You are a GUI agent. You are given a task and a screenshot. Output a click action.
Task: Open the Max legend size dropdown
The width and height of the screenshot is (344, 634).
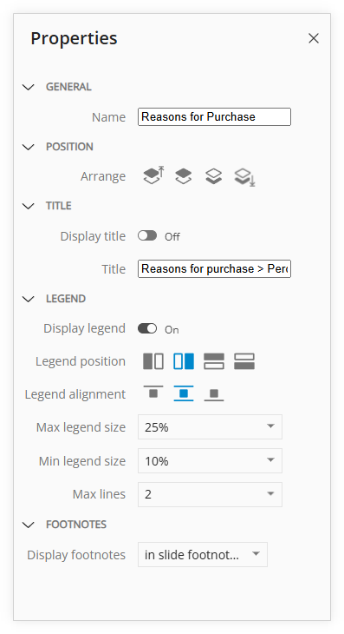[210, 427]
